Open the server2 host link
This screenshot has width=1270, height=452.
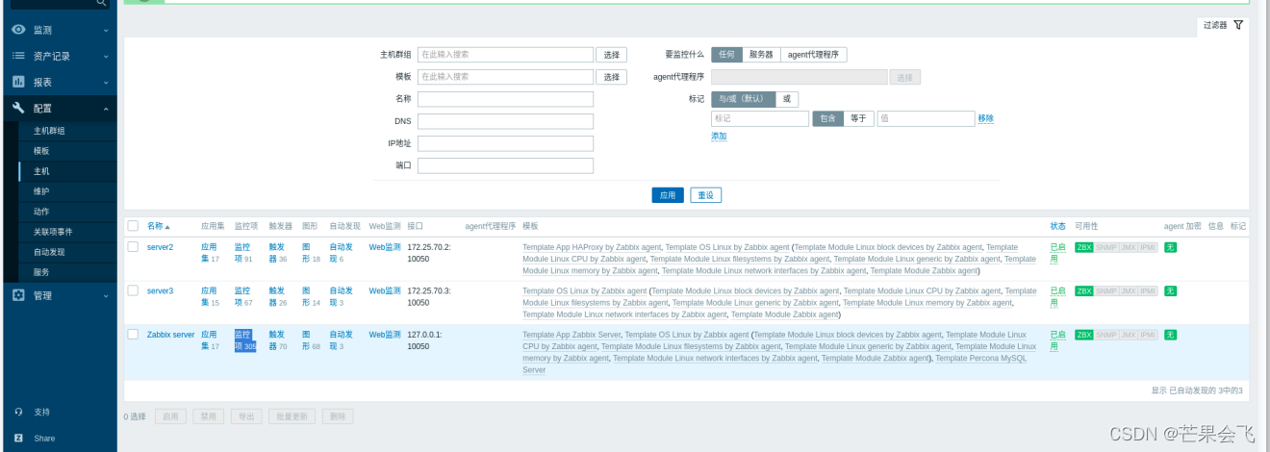click(x=160, y=247)
